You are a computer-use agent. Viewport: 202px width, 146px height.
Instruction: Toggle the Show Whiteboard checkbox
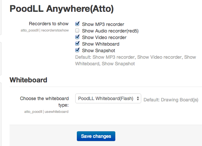pyautogui.click(x=77, y=44)
